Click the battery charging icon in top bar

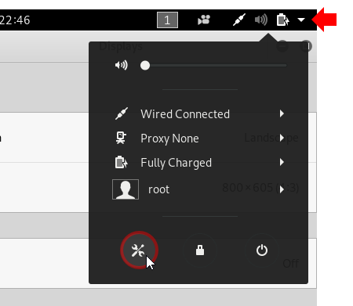click(283, 20)
